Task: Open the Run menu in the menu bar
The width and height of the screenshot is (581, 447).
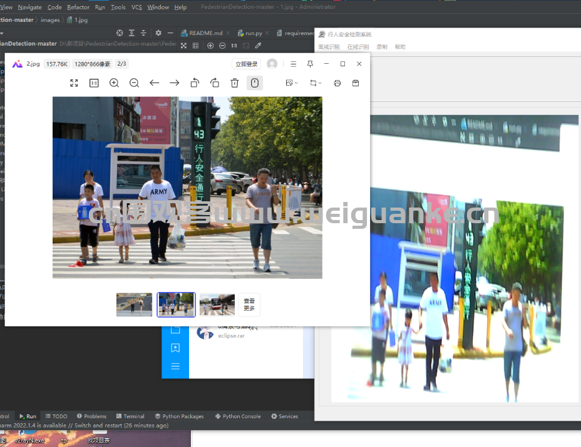Action: click(x=100, y=7)
